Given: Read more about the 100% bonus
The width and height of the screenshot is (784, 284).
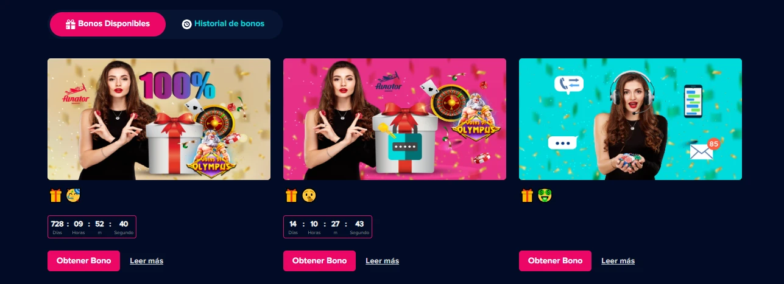Looking at the screenshot, I should [147, 261].
